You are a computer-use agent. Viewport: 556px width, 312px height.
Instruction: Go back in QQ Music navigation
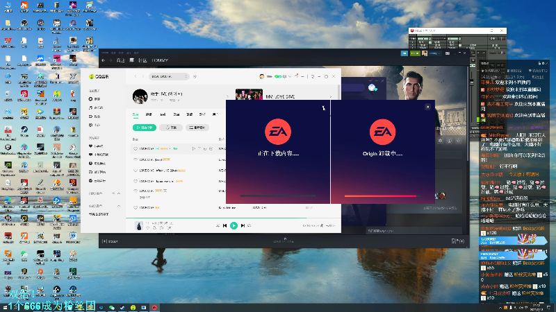(x=136, y=76)
